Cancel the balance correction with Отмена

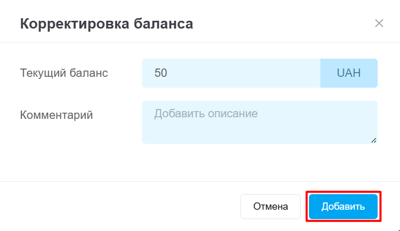tap(270, 207)
